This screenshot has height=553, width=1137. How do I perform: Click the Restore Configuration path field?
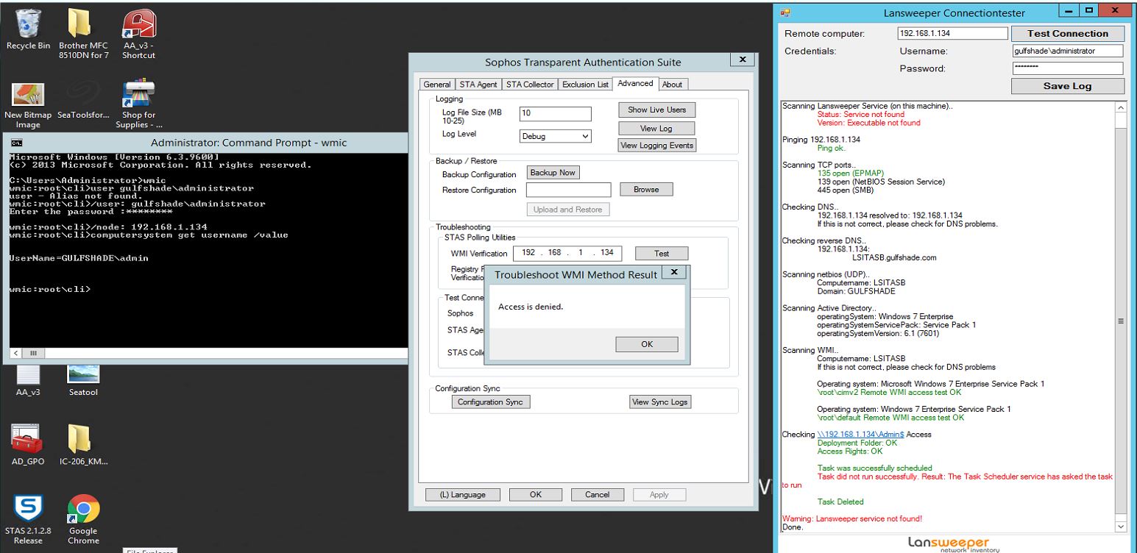point(568,190)
